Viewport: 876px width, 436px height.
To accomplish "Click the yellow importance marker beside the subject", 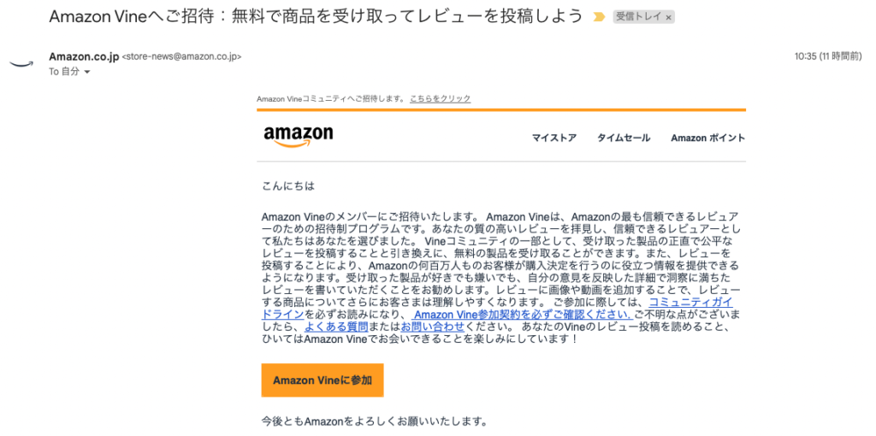I will click(600, 17).
